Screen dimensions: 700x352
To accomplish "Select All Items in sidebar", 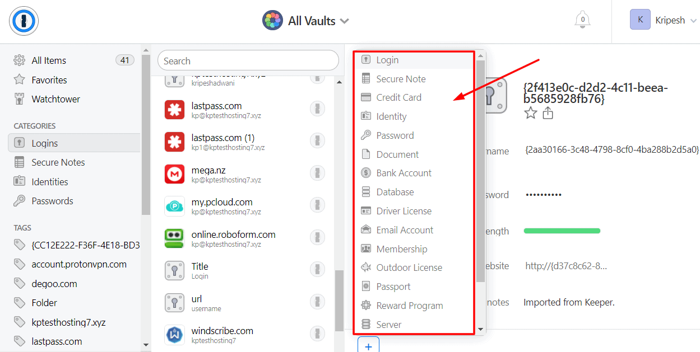I will (x=74, y=60).
